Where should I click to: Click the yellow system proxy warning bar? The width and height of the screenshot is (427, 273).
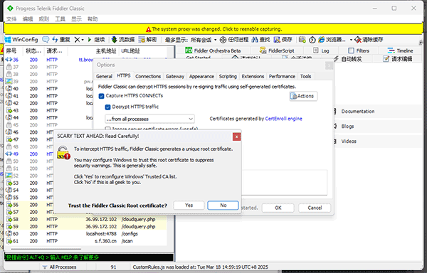click(x=213, y=29)
